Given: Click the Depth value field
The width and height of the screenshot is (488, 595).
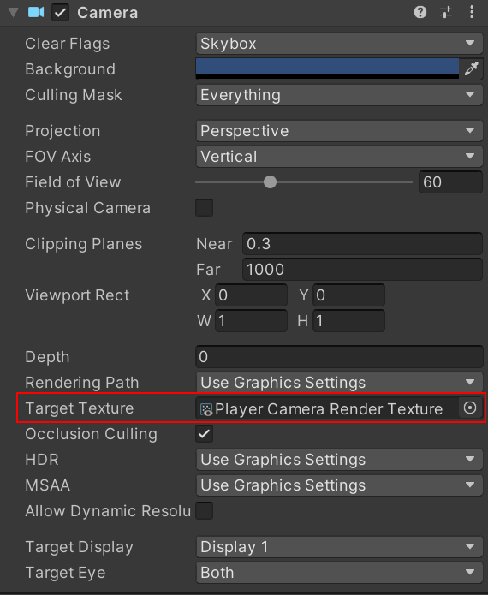Looking at the screenshot, I should coord(339,357).
